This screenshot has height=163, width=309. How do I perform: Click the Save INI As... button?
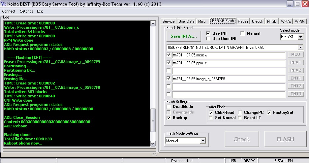point(184,36)
